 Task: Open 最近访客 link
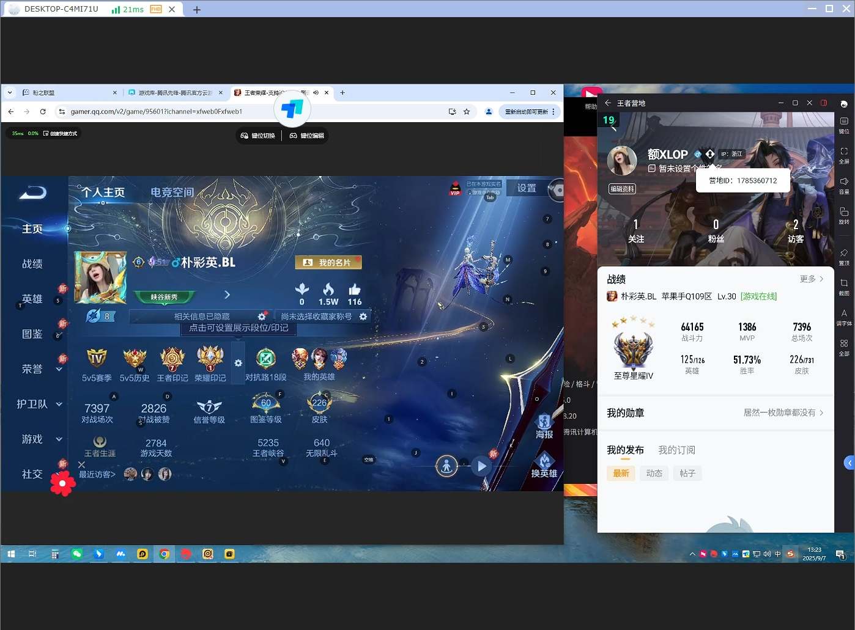coord(97,474)
